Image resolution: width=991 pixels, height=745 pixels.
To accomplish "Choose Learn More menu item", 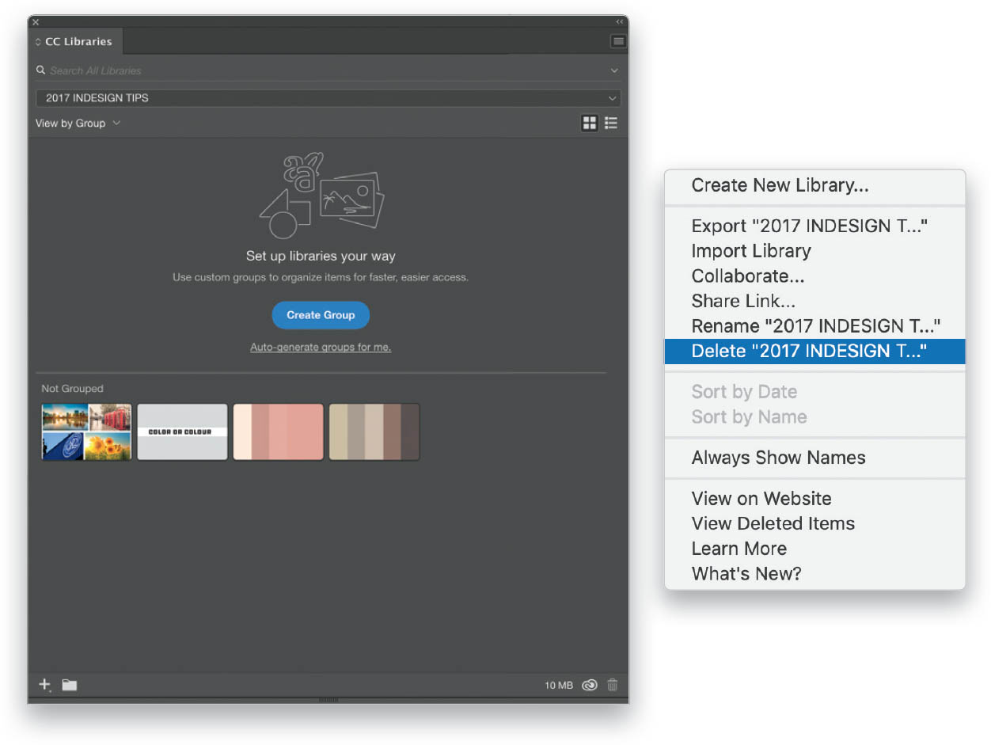I will click(x=814, y=549).
